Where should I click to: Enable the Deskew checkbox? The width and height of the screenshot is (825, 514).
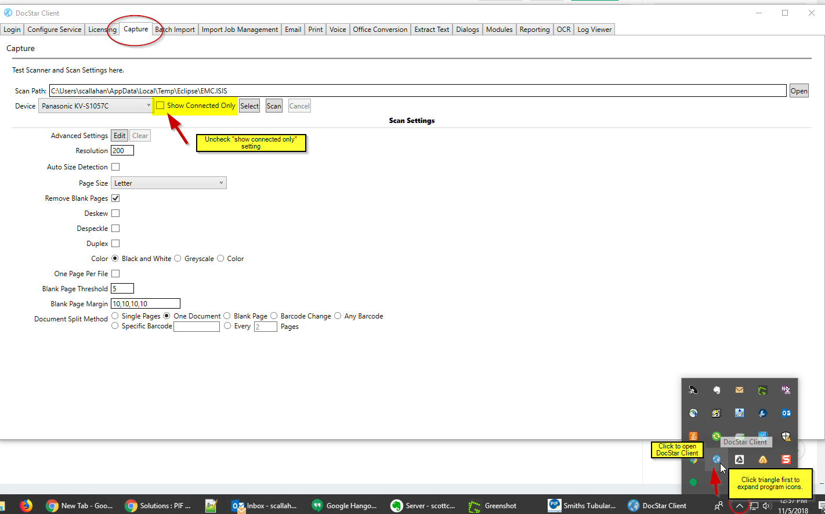115,213
